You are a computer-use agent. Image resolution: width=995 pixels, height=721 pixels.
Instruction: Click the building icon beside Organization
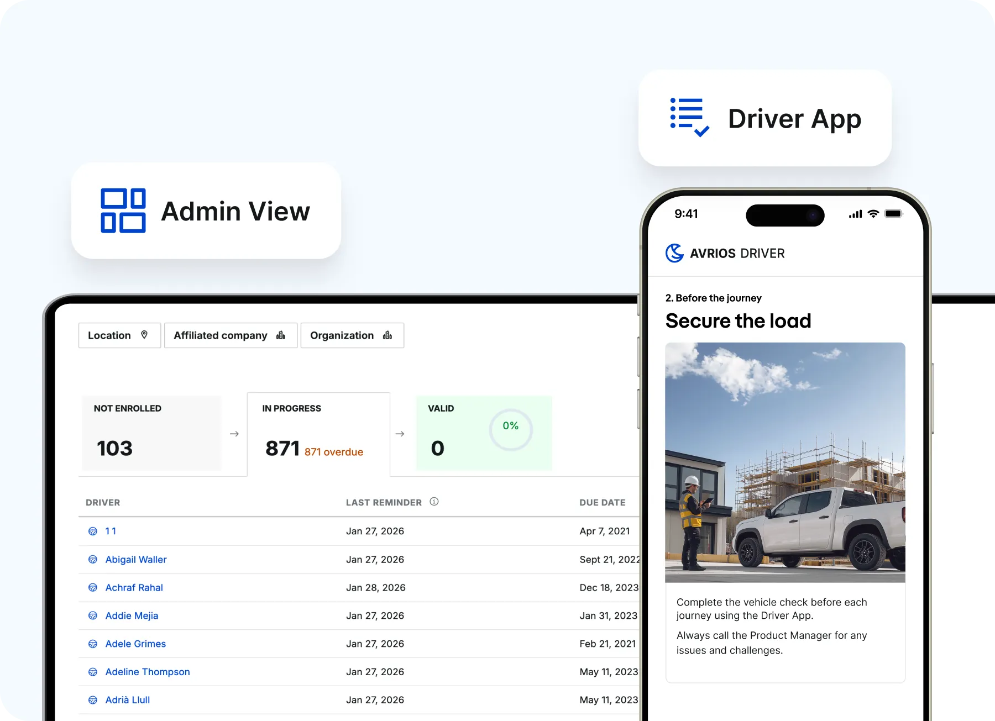point(387,335)
